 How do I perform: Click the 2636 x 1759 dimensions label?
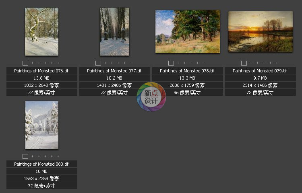click(x=187, y=85)
